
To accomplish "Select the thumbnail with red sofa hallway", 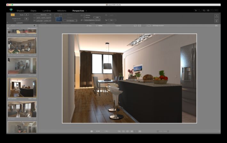I will point(22,66).
